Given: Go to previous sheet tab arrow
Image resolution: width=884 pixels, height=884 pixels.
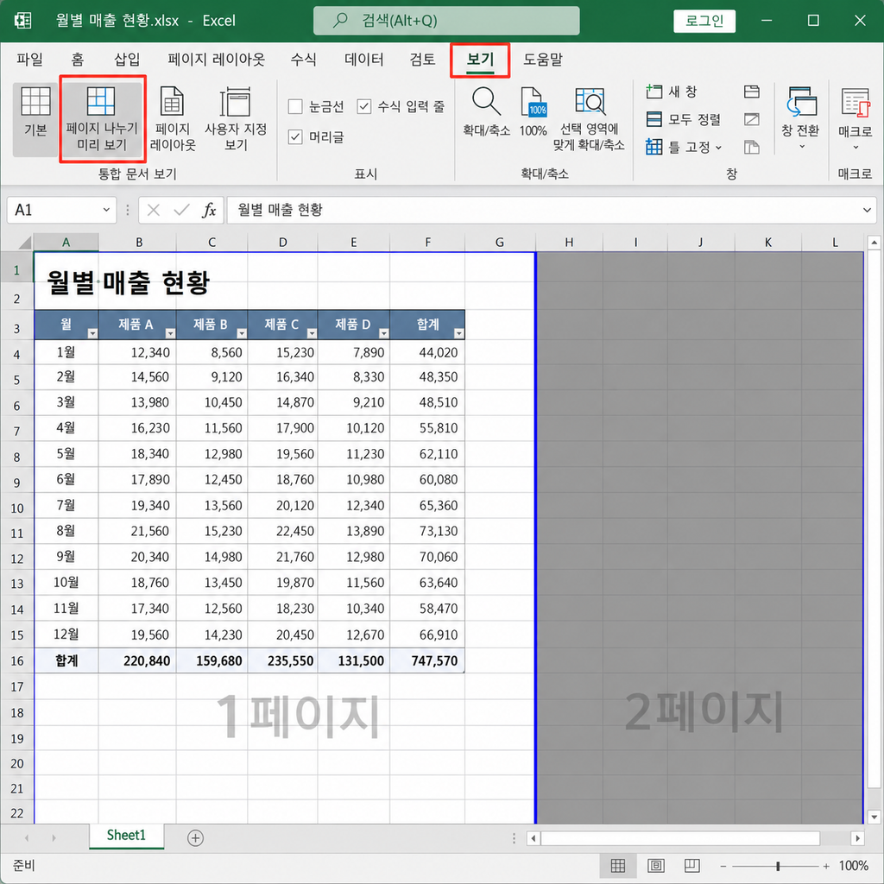Looking at the screenshot, I should [27, 837].
